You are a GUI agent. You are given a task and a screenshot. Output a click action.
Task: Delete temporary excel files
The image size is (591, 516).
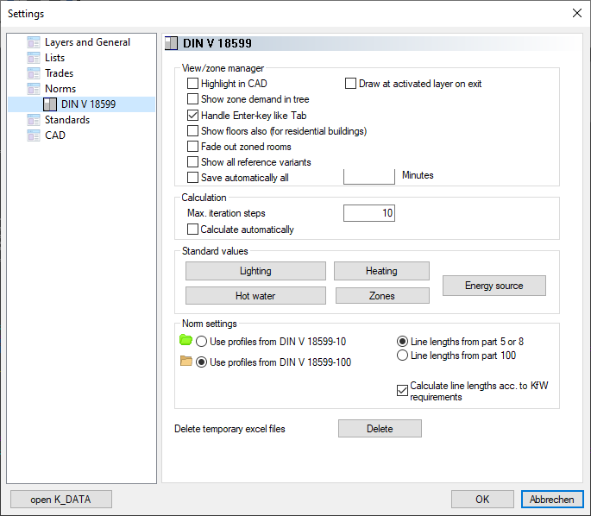380,429
